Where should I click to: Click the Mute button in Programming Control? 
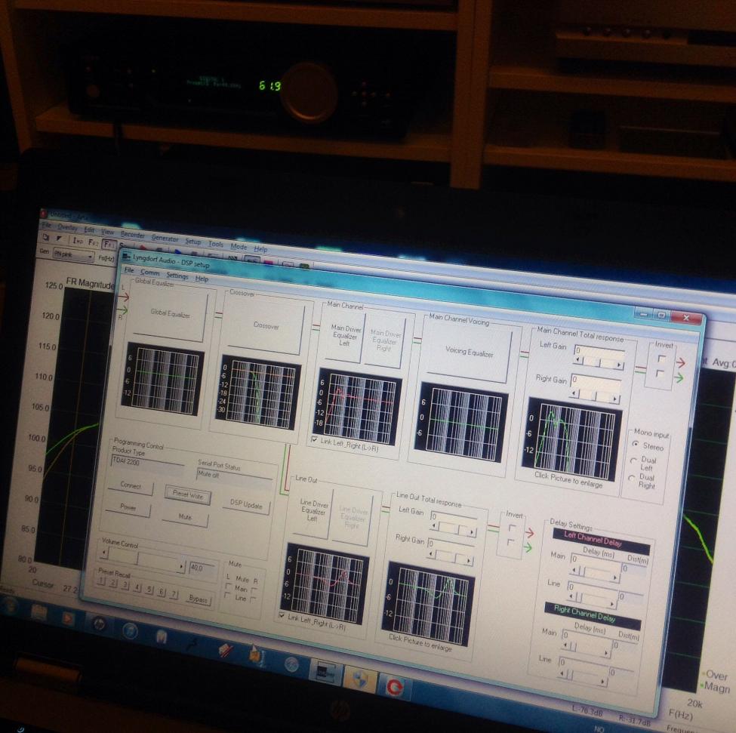tap(185, 517)
